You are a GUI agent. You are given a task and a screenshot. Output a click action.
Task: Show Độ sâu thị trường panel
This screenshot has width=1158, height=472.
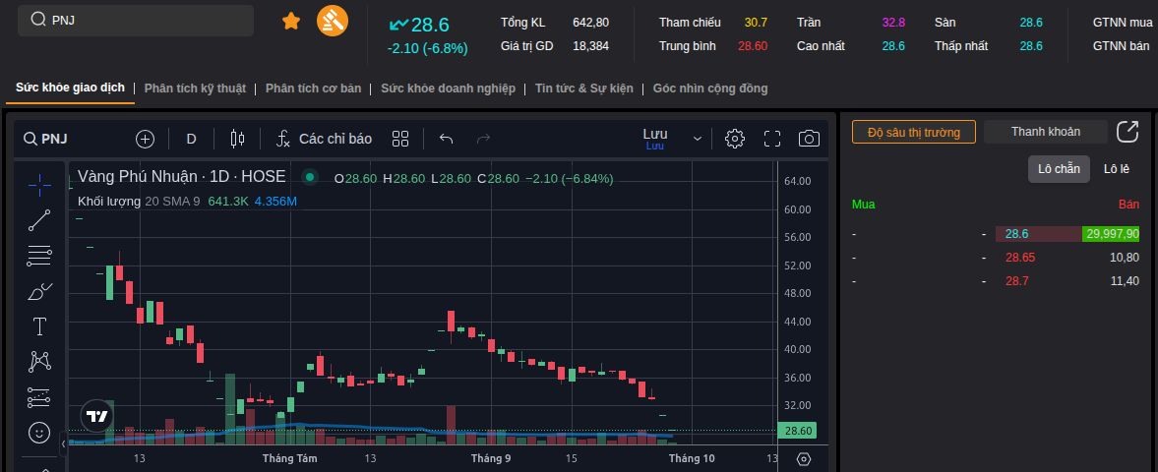tap(914, 132)
